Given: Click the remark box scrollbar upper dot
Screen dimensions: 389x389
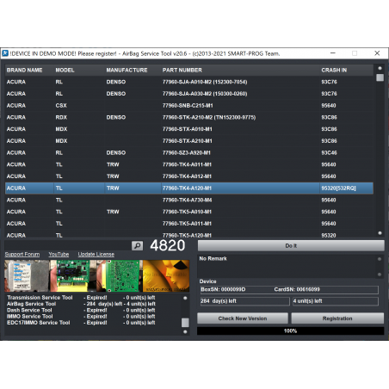Looking at the screenshot, I should coord(380,259).
